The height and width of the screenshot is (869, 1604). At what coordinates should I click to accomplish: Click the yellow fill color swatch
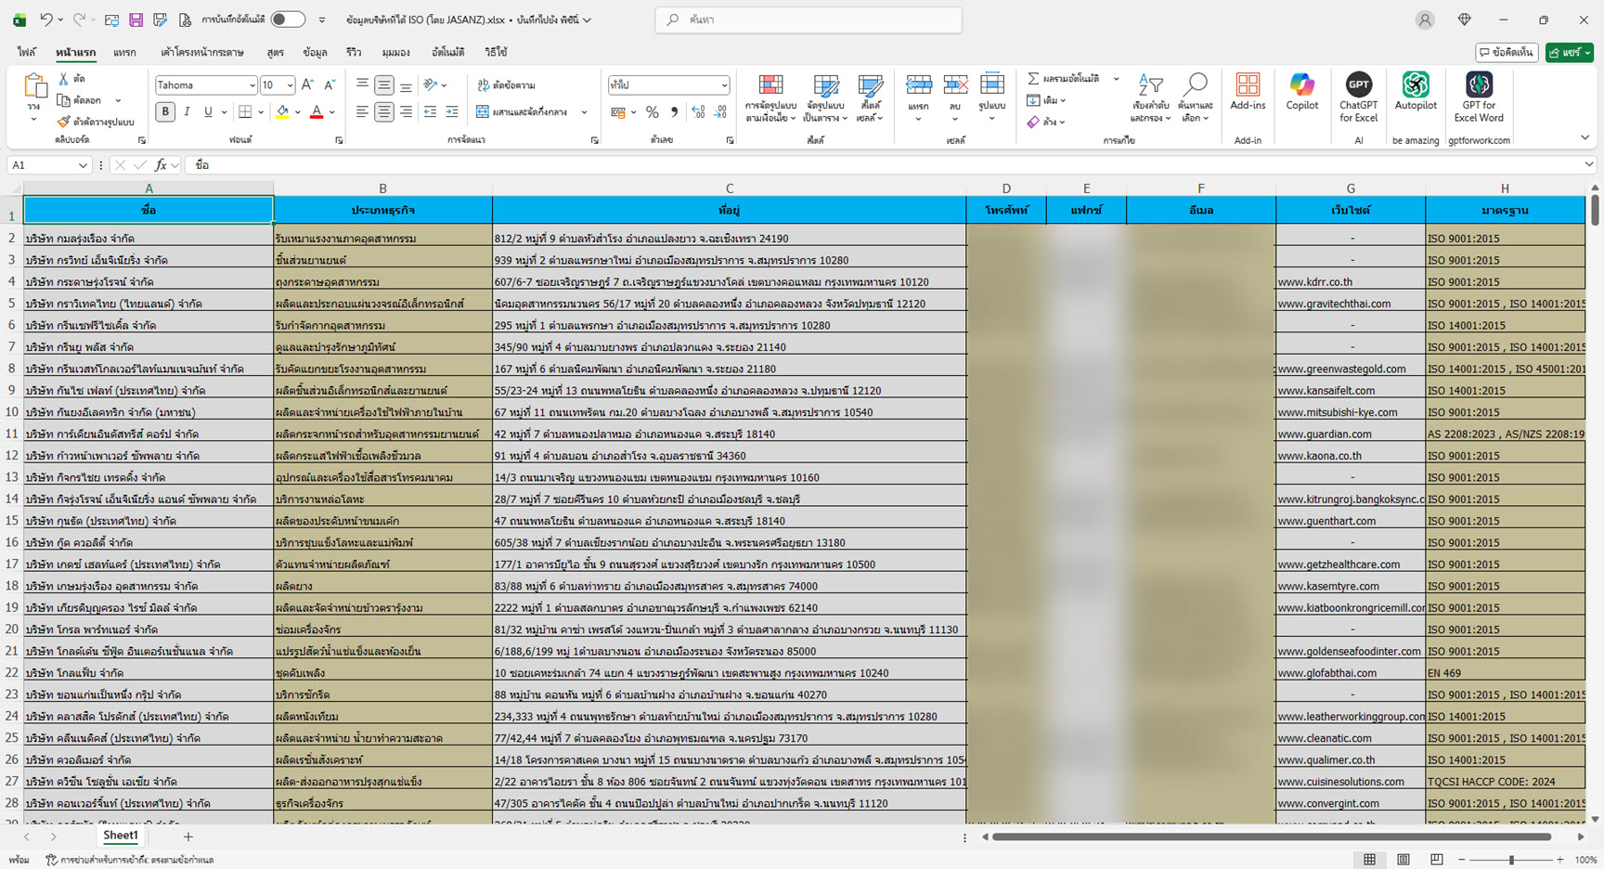(x=282, y=112)
